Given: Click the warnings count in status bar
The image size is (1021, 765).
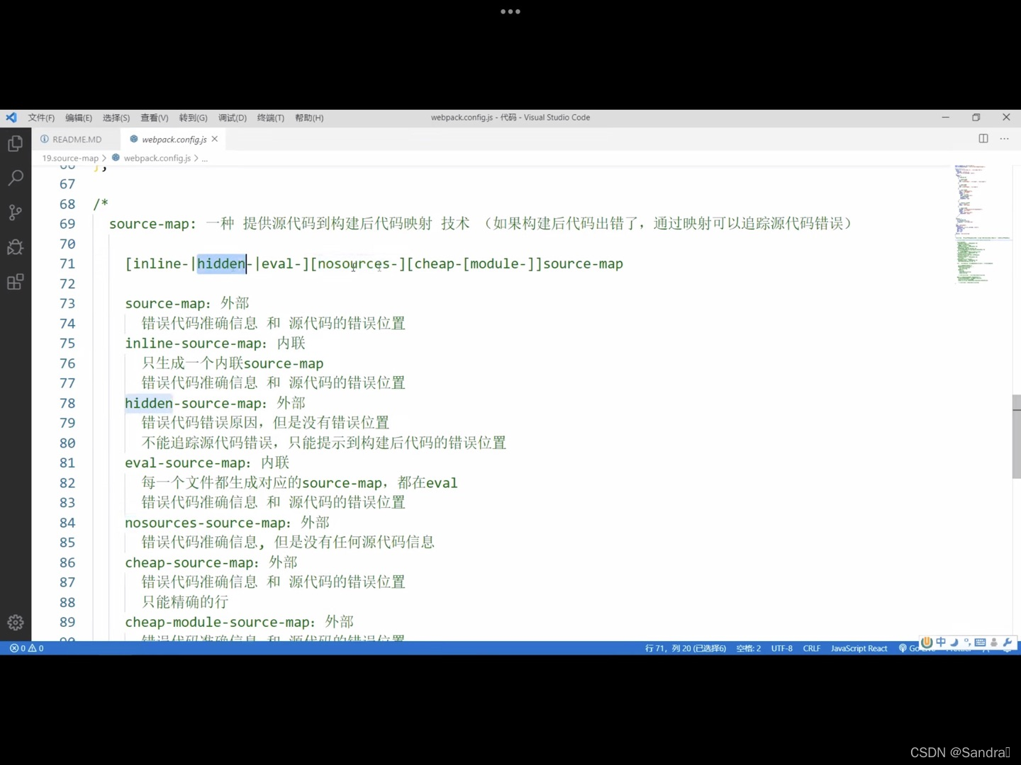Looking at the screenshot, I should (x=36, y=648).
